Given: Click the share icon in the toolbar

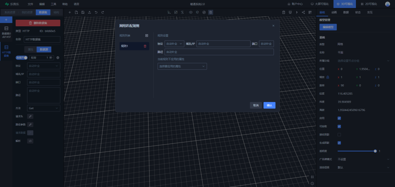Looking at the screenshot, I should click(x=303, y=12).
